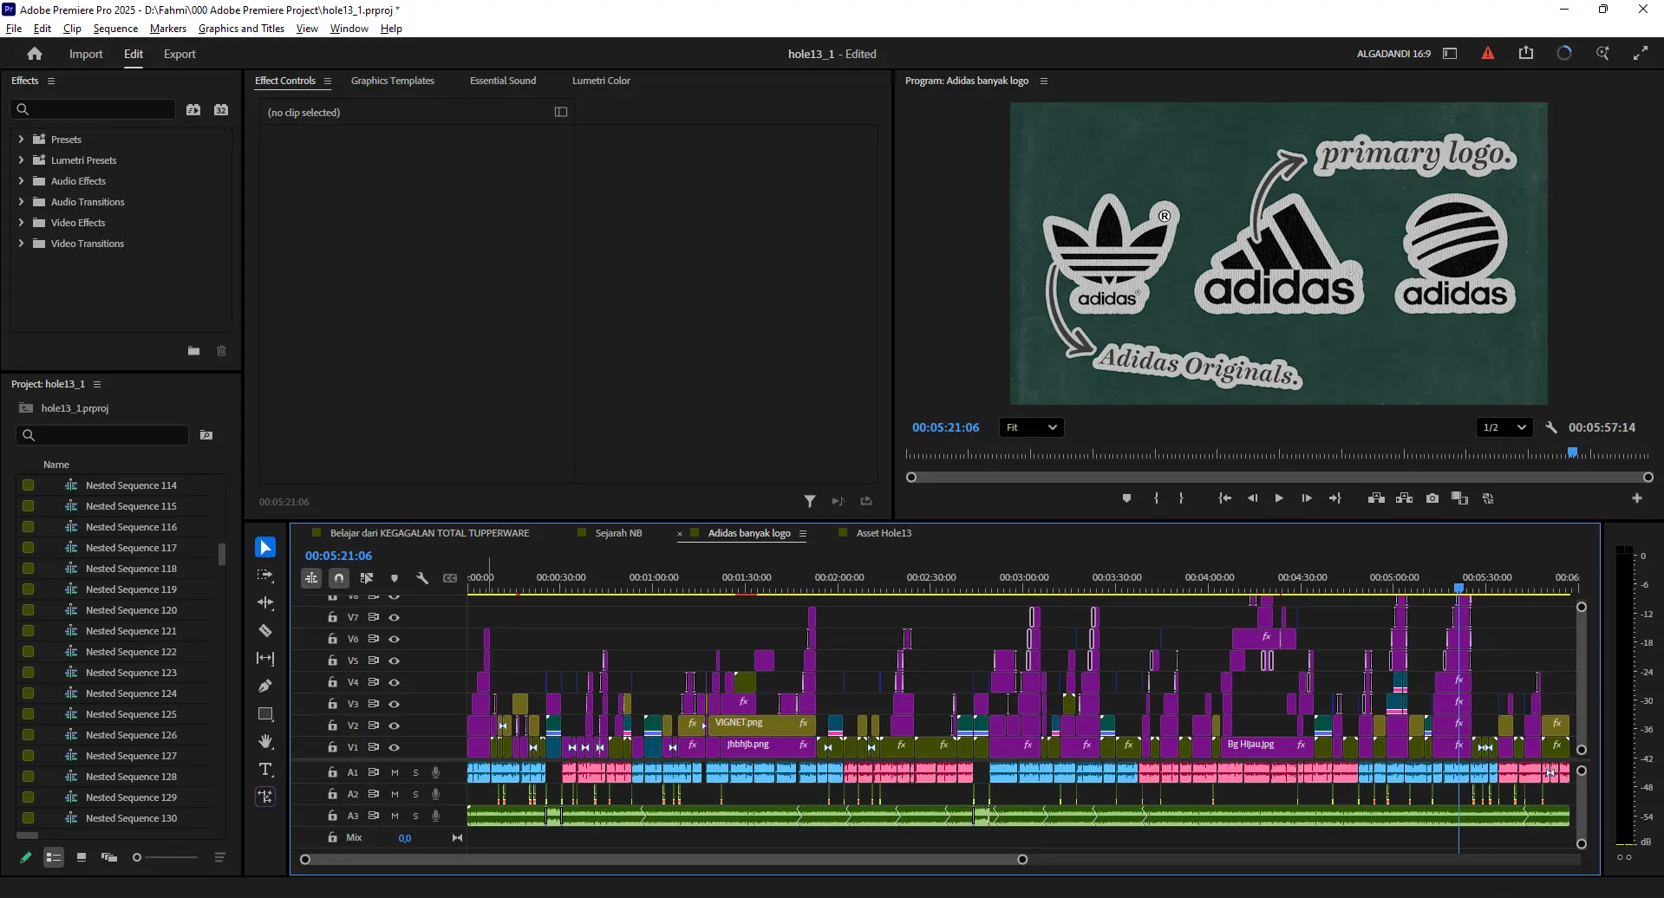The image size is (1664, 898).
Task: Select the Hand tool
Action: coord(265,742)
